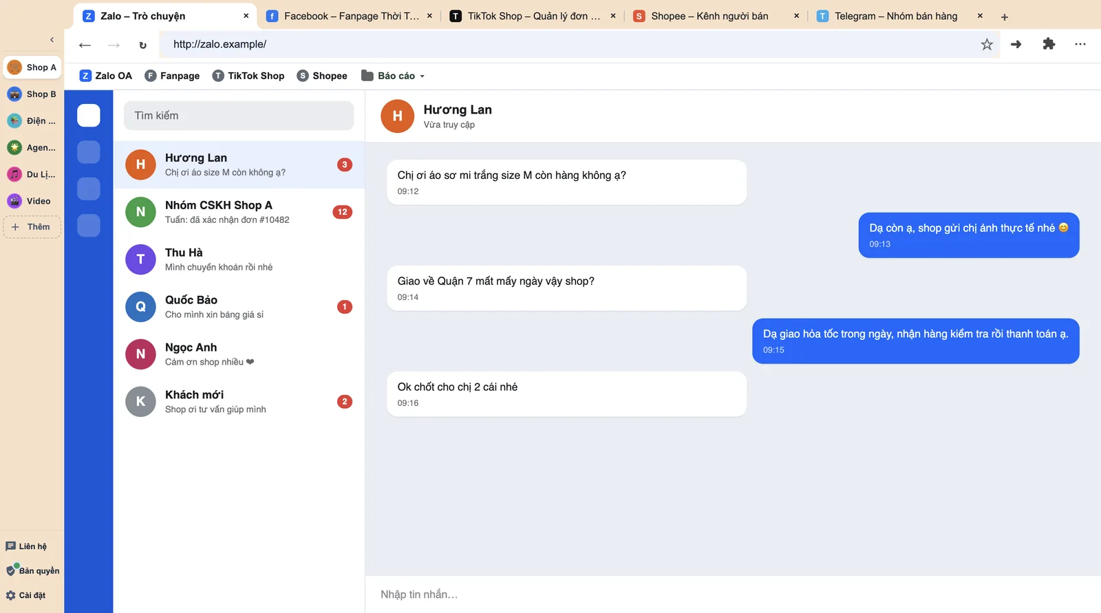The image size is (1101, 613).
Task: Collapse the workspace sidebar with the chevron
Action: [52, 40]
